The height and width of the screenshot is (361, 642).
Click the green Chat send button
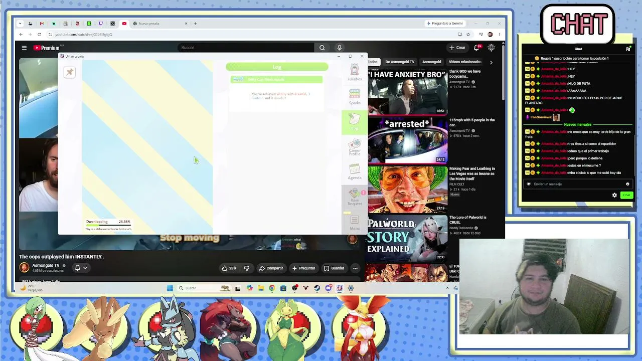626,195
